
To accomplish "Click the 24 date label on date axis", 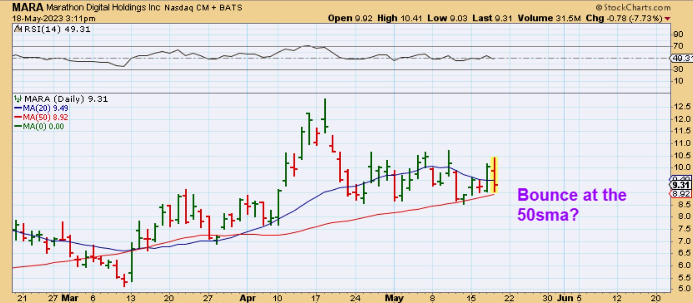I will 355,298.
